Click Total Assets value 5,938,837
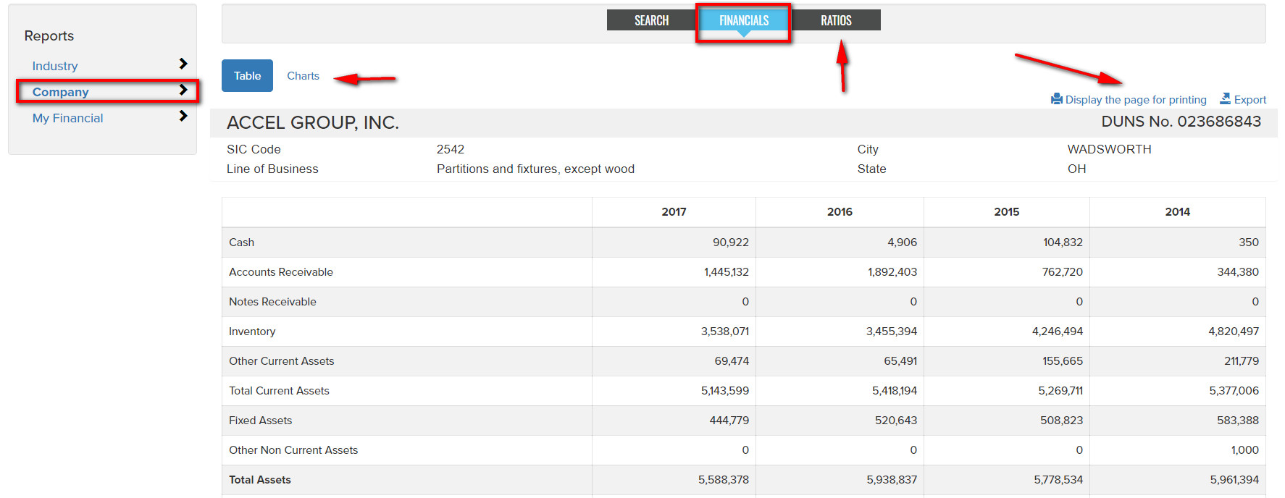 [892, 480]
